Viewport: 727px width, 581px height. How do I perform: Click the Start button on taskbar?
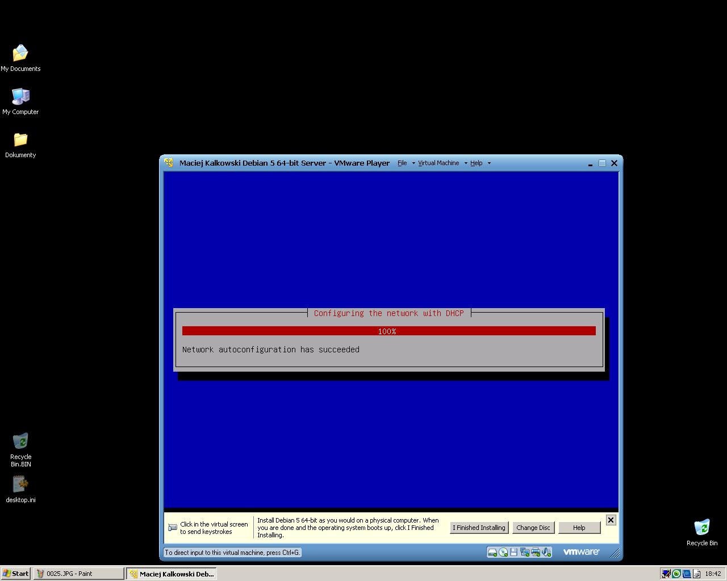(x=16, y=574)
